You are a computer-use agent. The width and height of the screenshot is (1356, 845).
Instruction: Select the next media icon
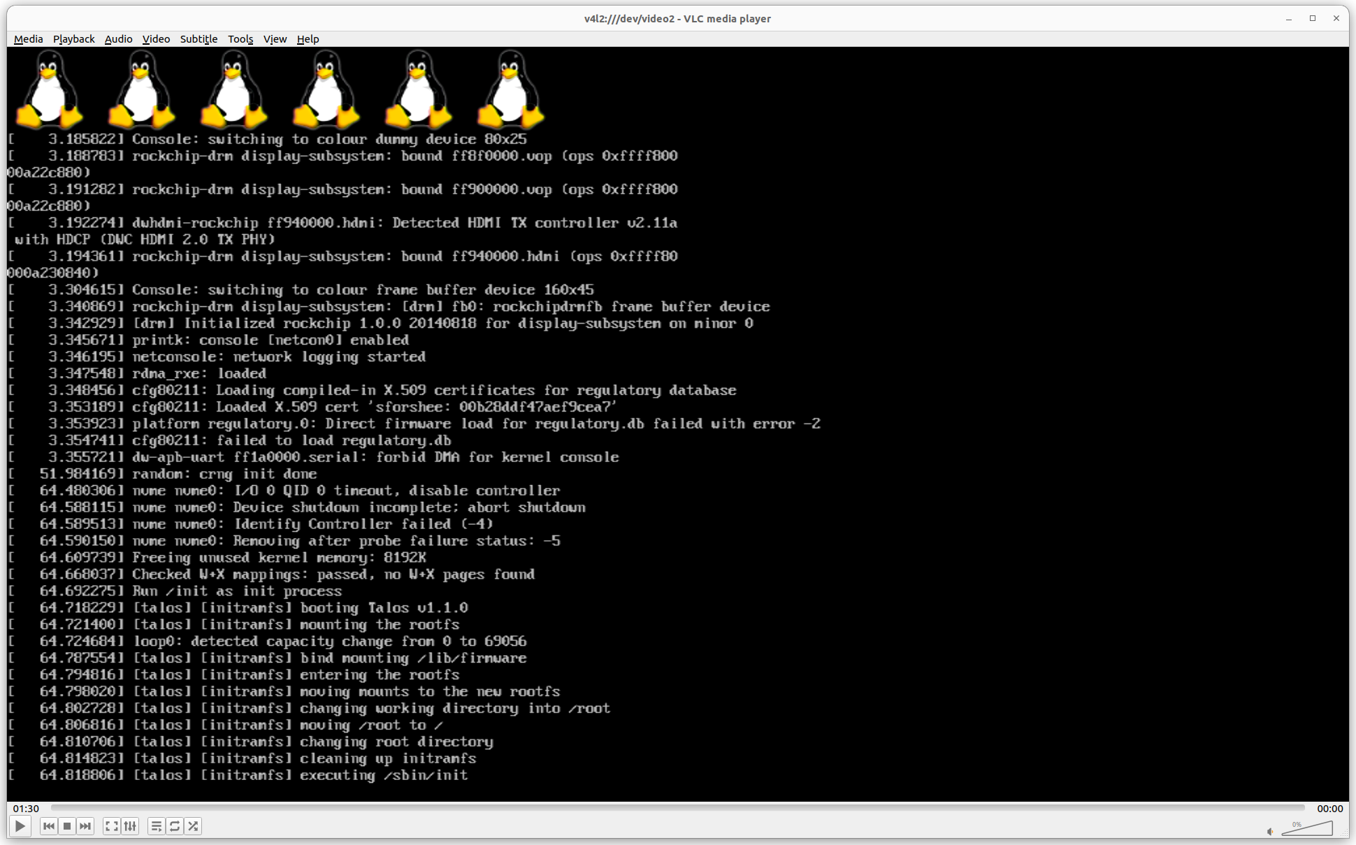click(85, 826)
